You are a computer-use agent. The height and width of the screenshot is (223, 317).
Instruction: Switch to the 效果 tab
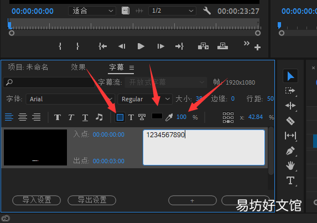[78, 67]
